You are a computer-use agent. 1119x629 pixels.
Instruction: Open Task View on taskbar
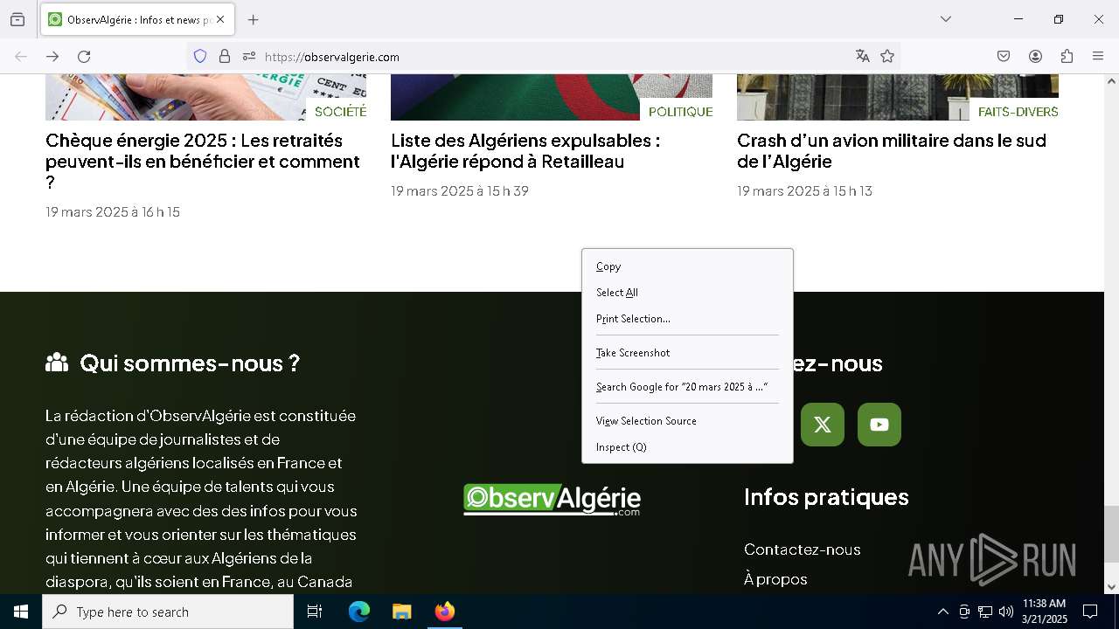[x=315, y=612]
